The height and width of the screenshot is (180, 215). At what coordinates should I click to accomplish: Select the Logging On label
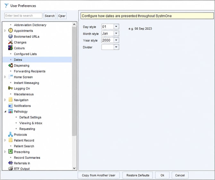point(22,88)
